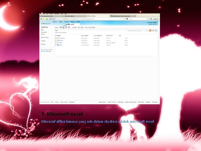Click Get the mobile app link
This screenshot has height=151, width=201.
pos(46,51)
